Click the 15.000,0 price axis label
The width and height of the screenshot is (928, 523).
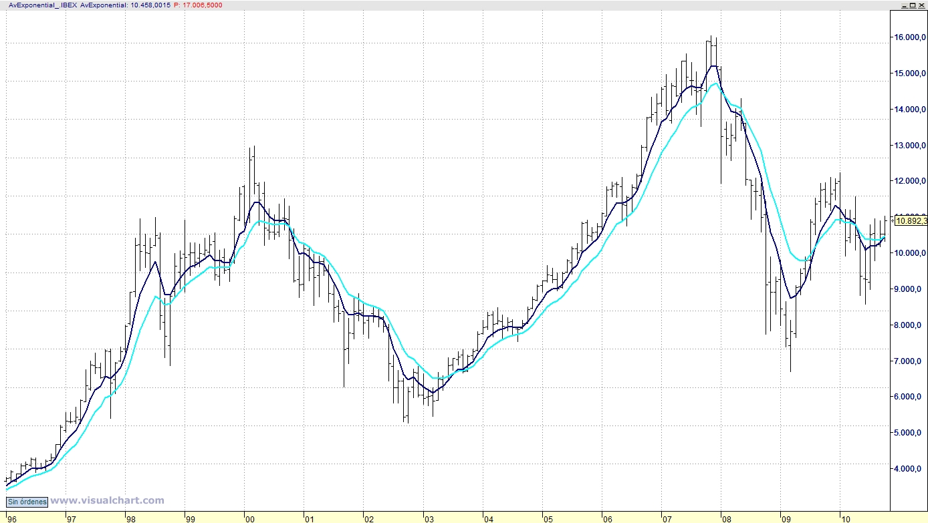point(910,73)
